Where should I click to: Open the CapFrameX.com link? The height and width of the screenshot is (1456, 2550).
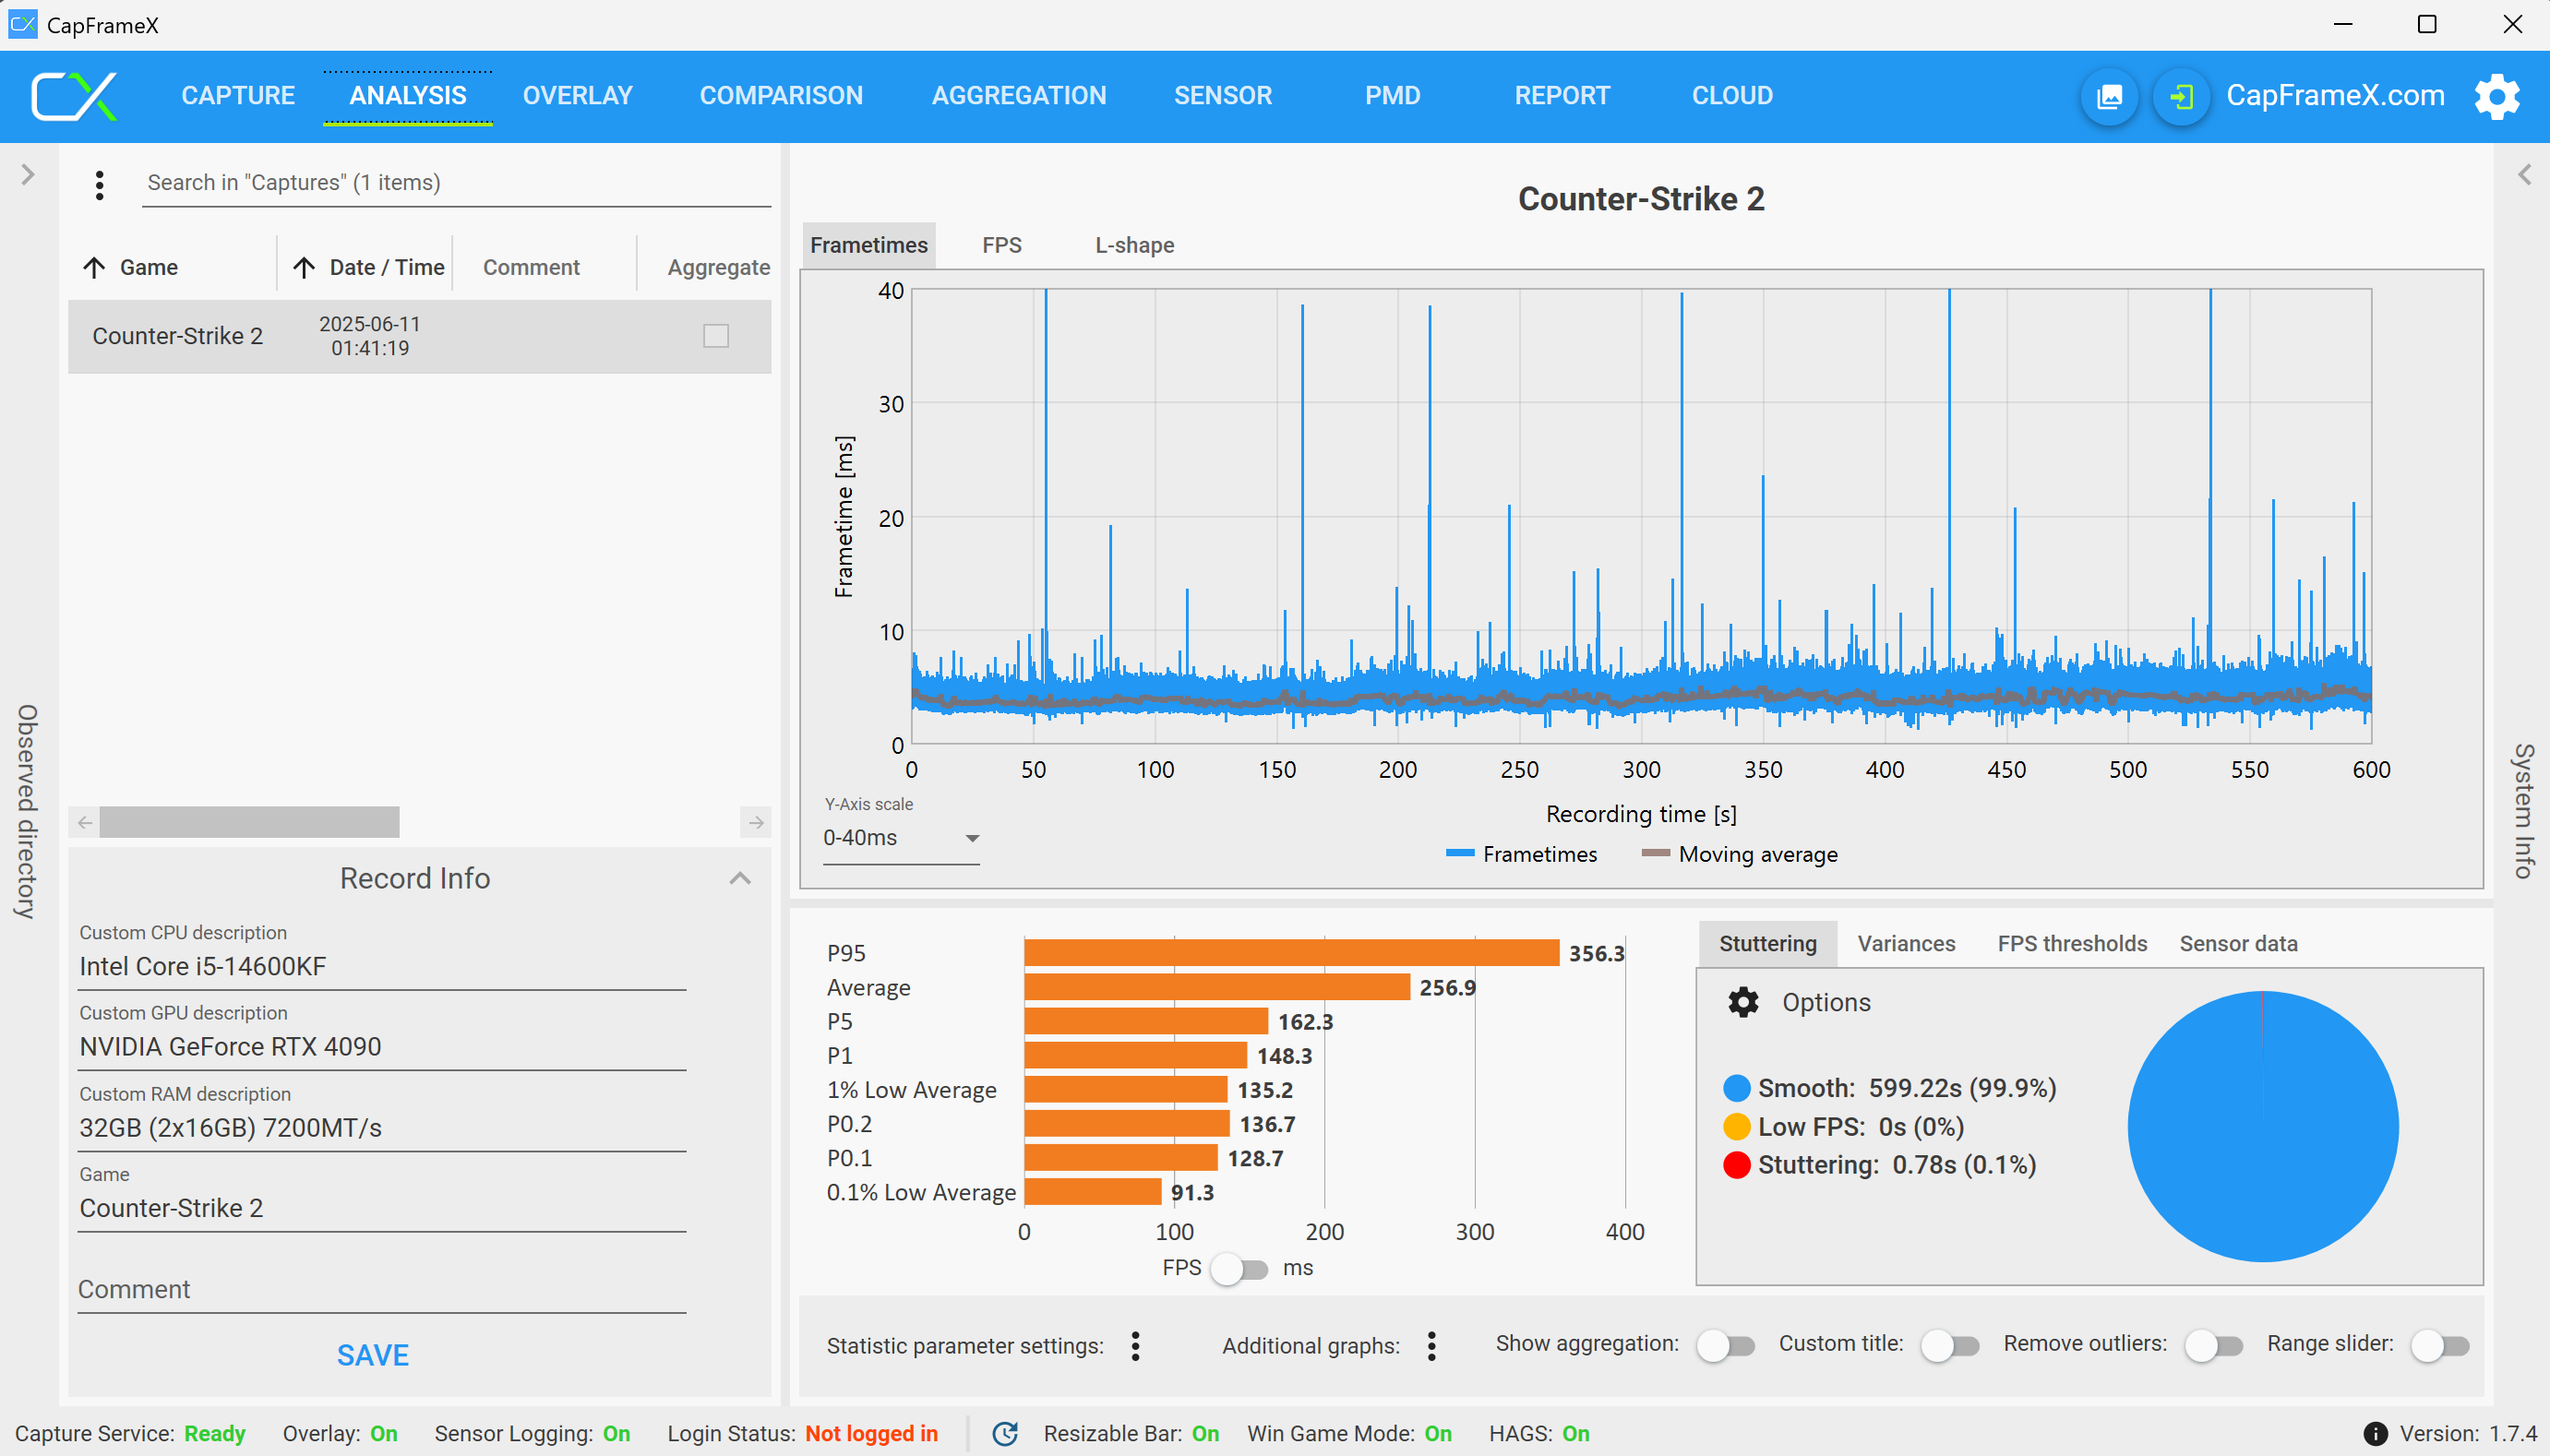[2335, 96]
